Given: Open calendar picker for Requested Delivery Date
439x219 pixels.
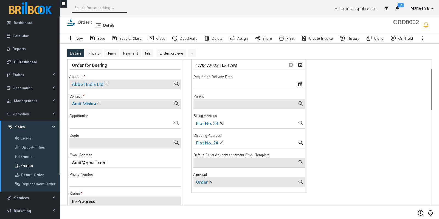Looking at the screenshot, I should [x=300, y=84].
